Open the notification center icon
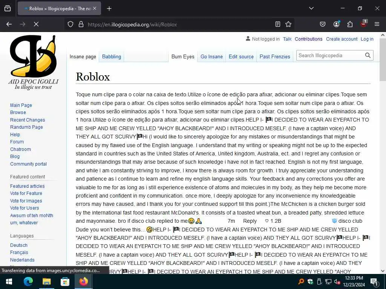386x289 pixels. 374,282
